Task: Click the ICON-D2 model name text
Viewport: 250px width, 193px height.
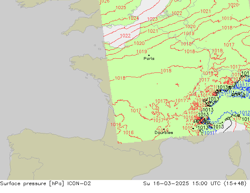Action: (79, 184)
